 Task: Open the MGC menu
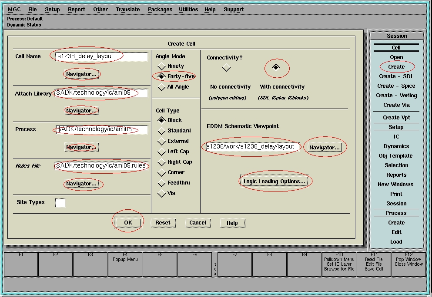click(x=14, y=10)
